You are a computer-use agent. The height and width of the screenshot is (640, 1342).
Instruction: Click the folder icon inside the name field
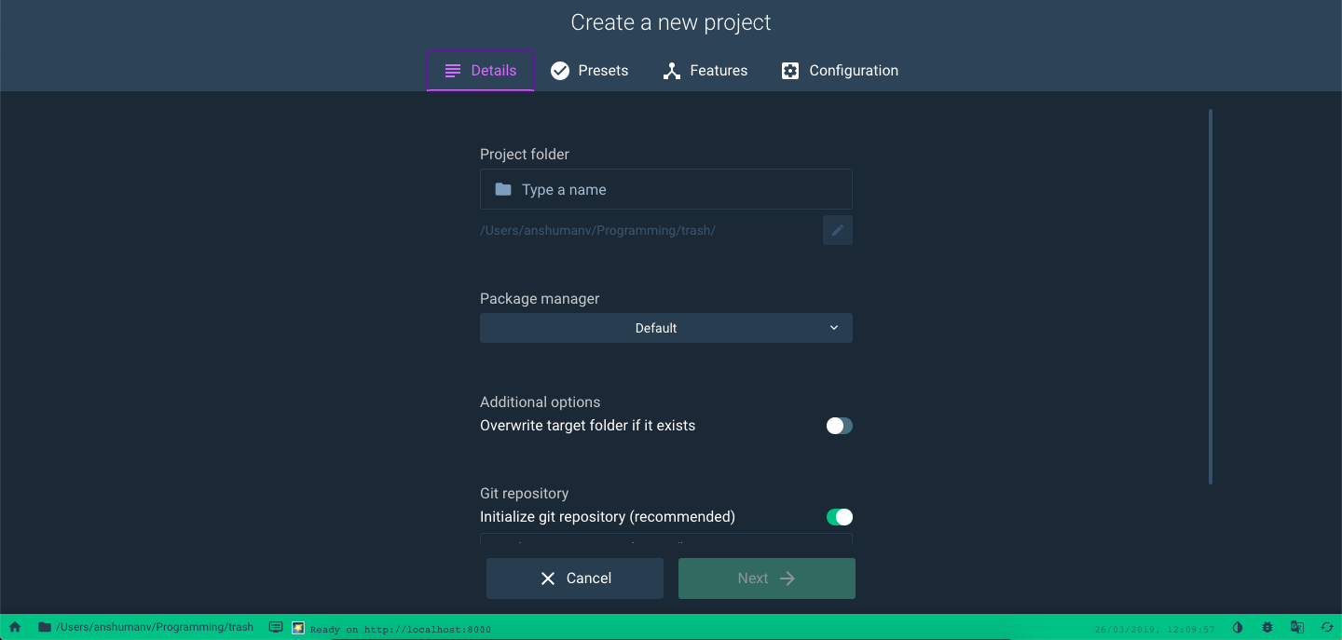502,188
